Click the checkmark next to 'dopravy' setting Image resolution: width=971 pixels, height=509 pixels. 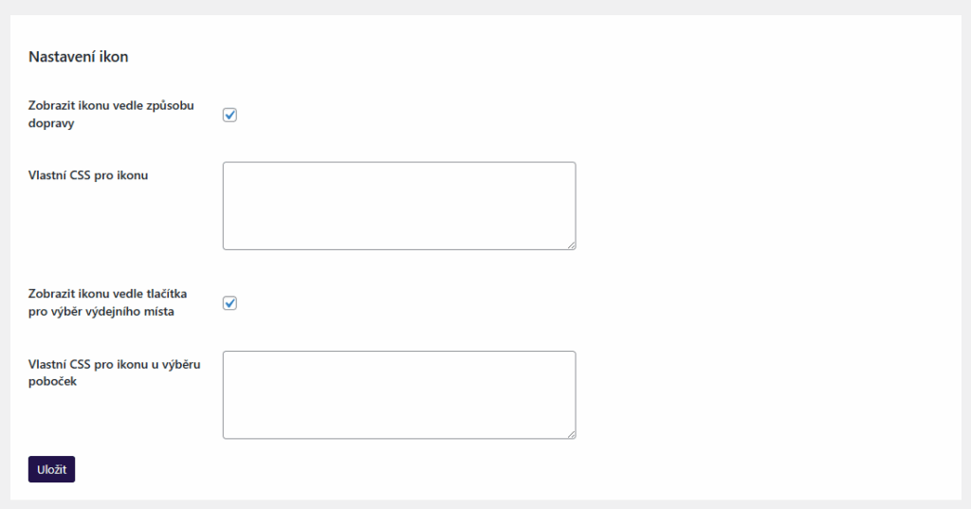[229, 115]
